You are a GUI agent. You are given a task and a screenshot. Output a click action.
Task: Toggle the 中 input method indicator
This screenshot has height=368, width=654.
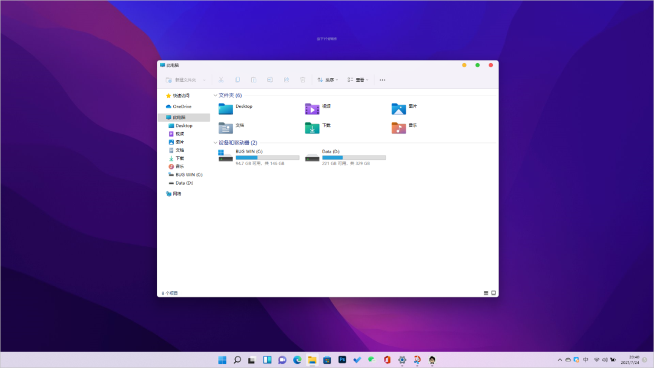586,360
